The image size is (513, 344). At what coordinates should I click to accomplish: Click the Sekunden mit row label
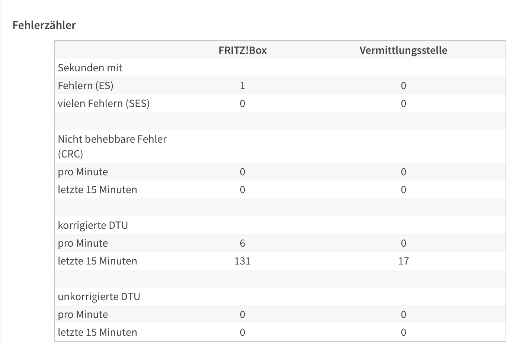tap(90, 68)
